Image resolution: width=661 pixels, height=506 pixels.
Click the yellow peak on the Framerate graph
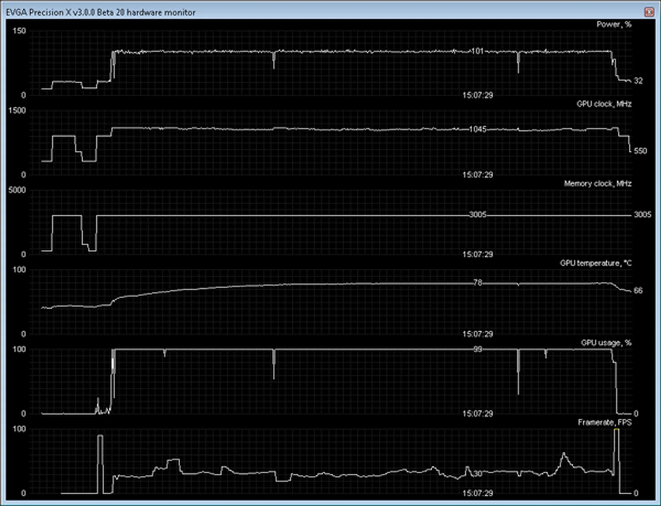tap(617, 430)
